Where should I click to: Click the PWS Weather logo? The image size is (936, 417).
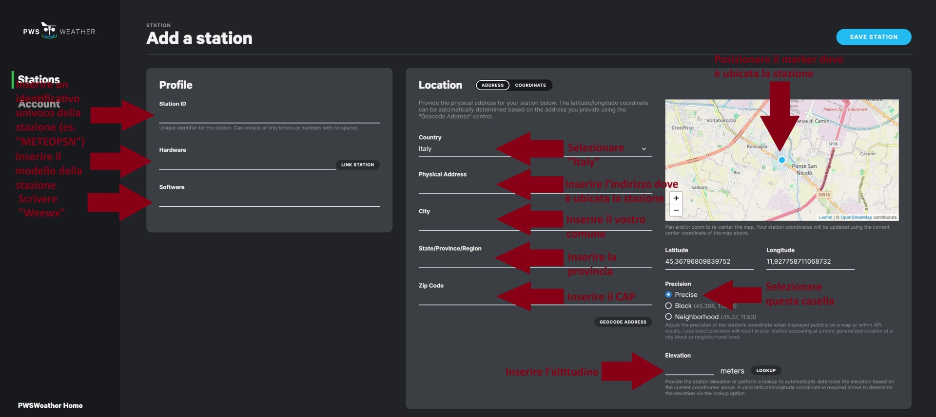[59, 31]
